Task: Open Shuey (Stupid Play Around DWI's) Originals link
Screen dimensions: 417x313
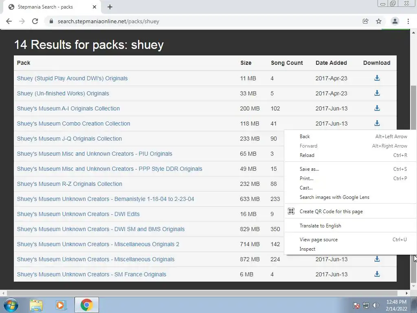Action: (x=72, y=78)
